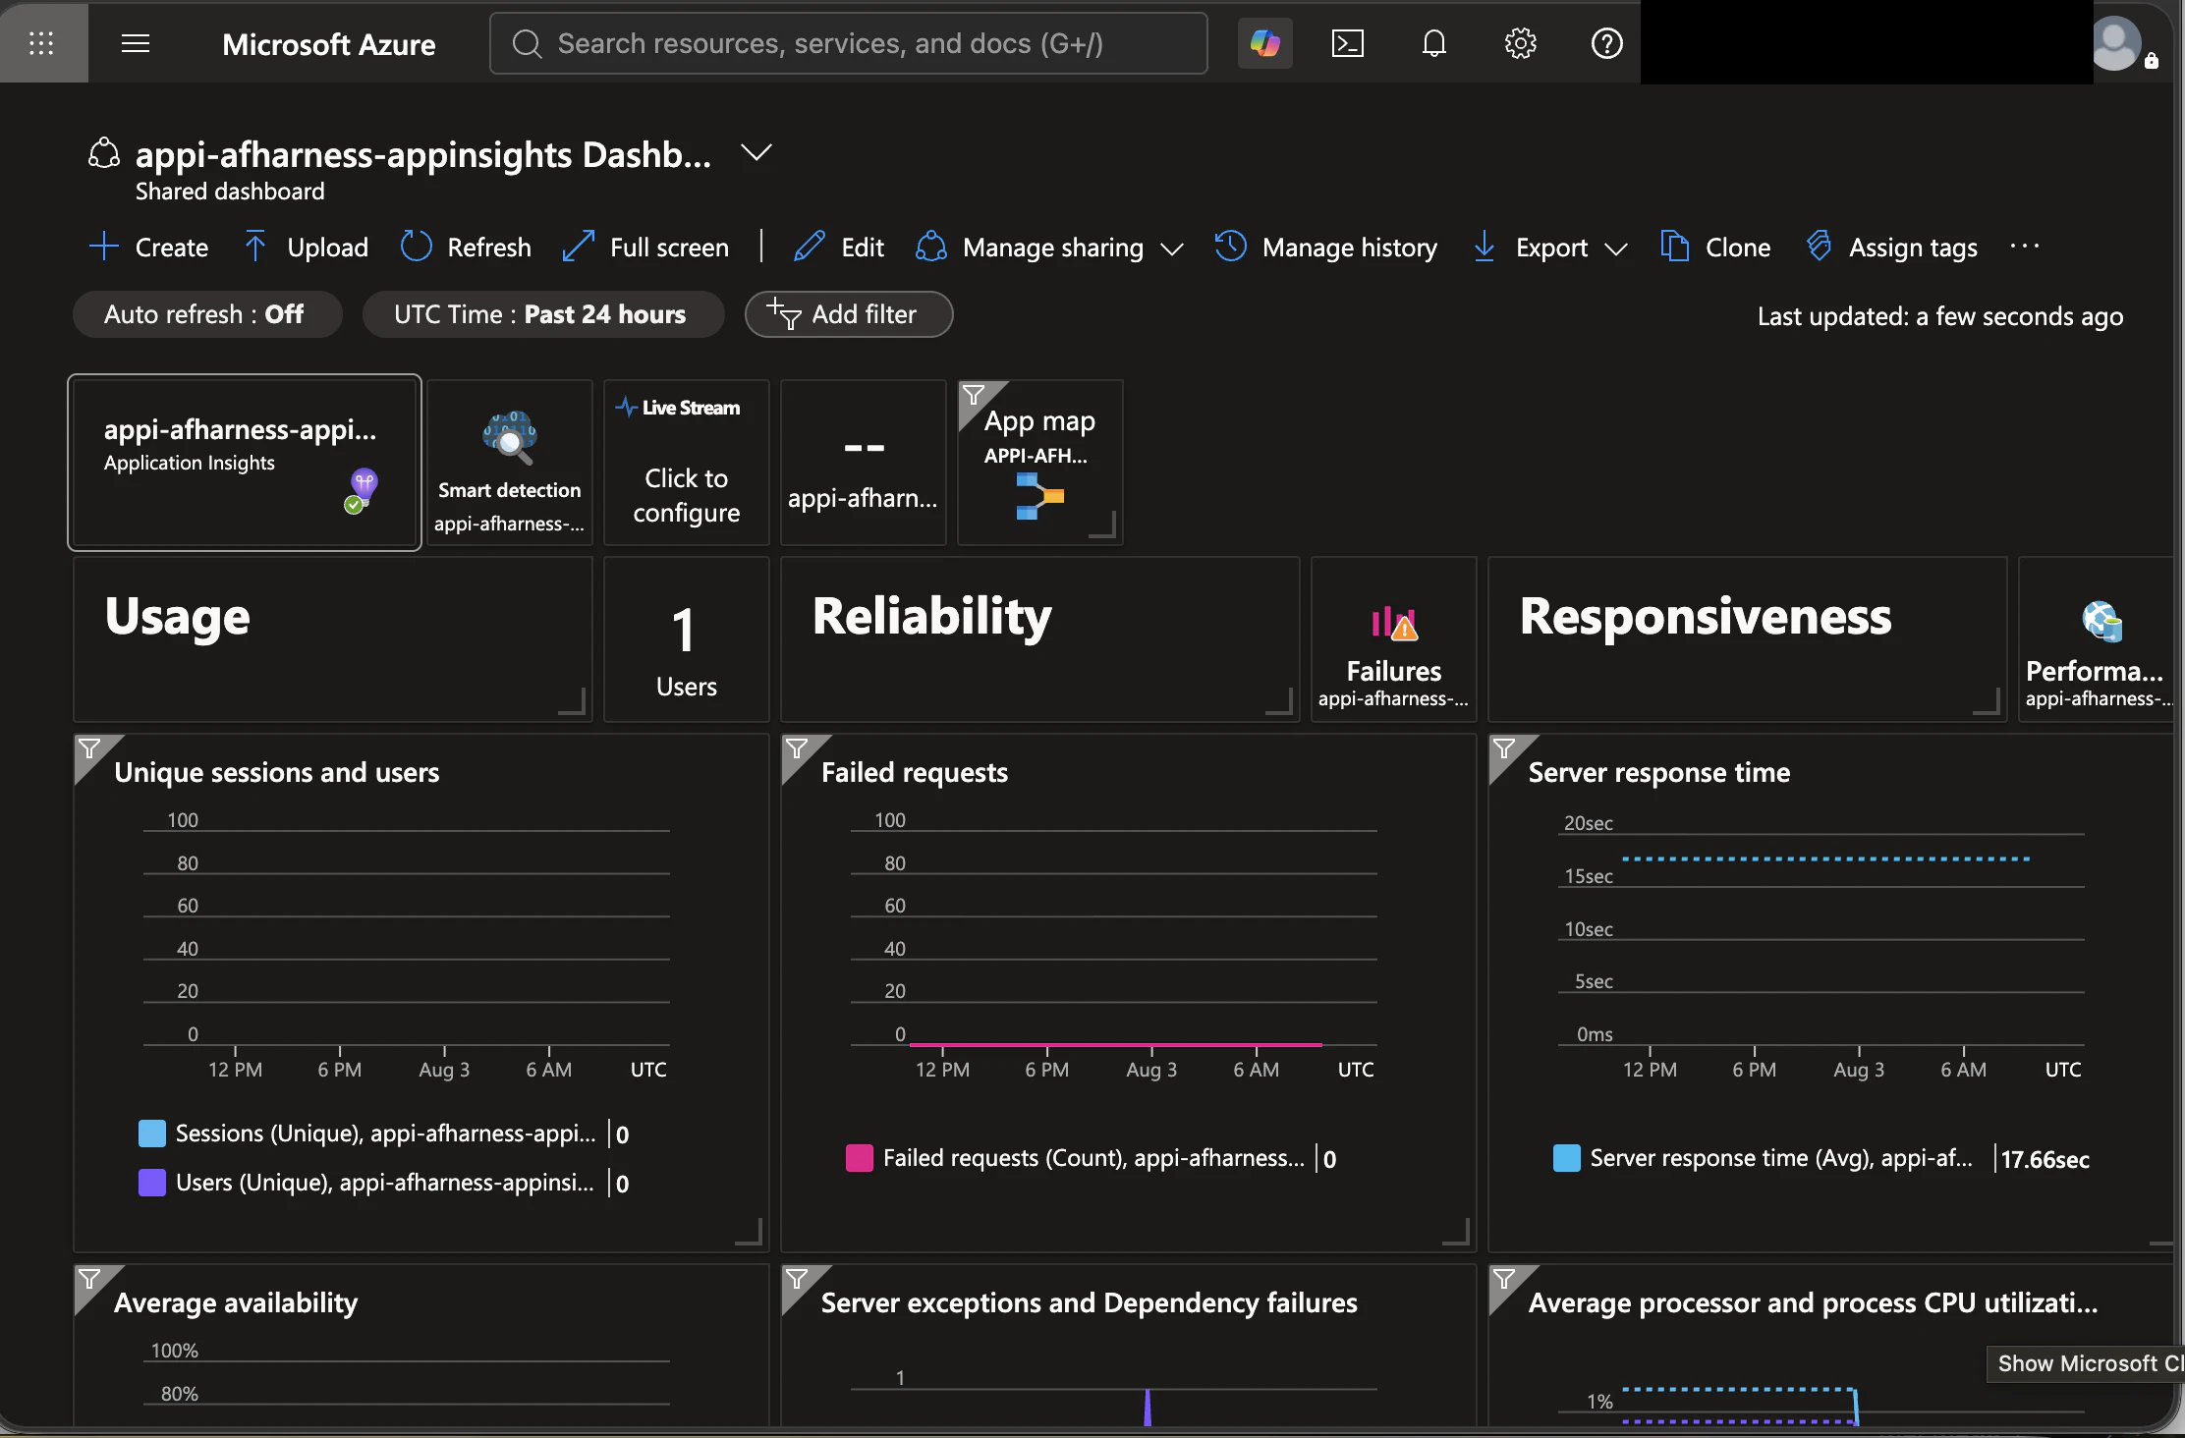Screen dimensions: 2185x1438
Task: Open the Unique sessions and users chart title
Action: pyautogui.click(x=277, y=773)
